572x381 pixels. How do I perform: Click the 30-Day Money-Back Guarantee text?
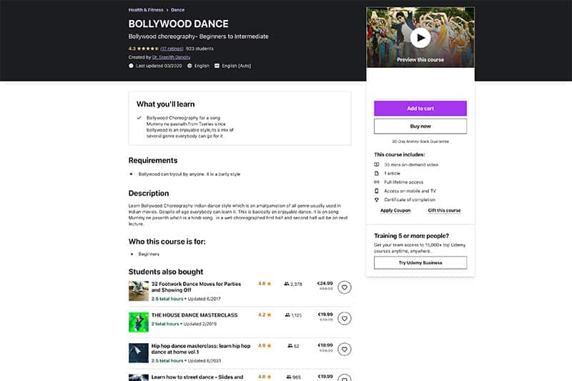(x=420, y=142)
